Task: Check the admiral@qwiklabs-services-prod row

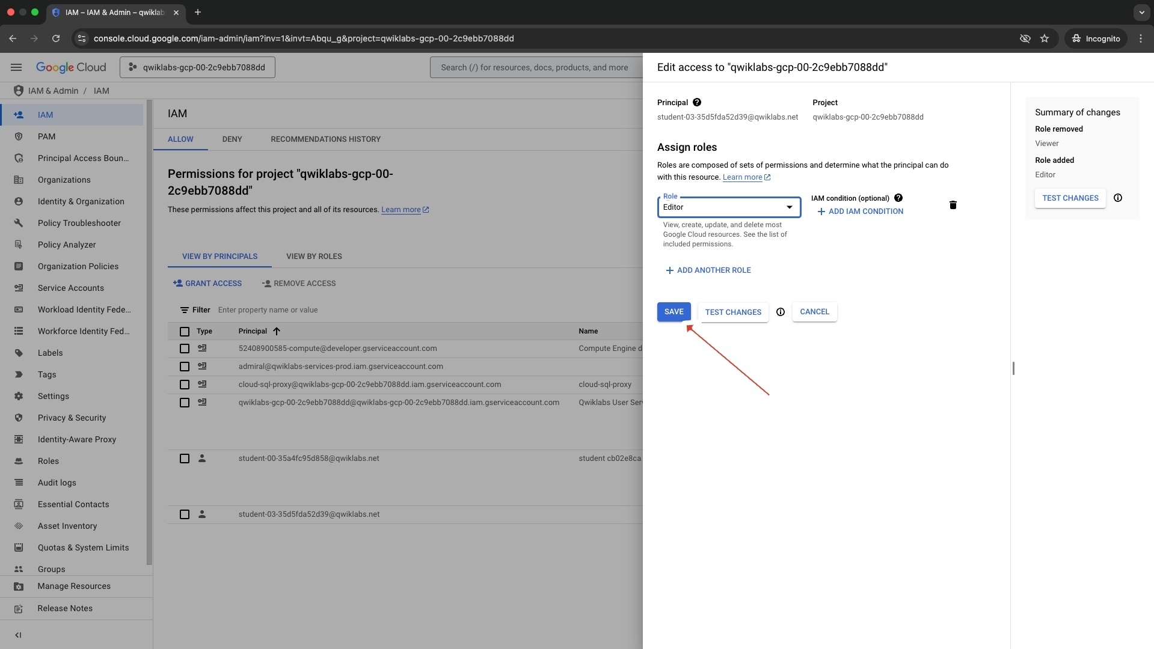Action: [x=185, y=367]
